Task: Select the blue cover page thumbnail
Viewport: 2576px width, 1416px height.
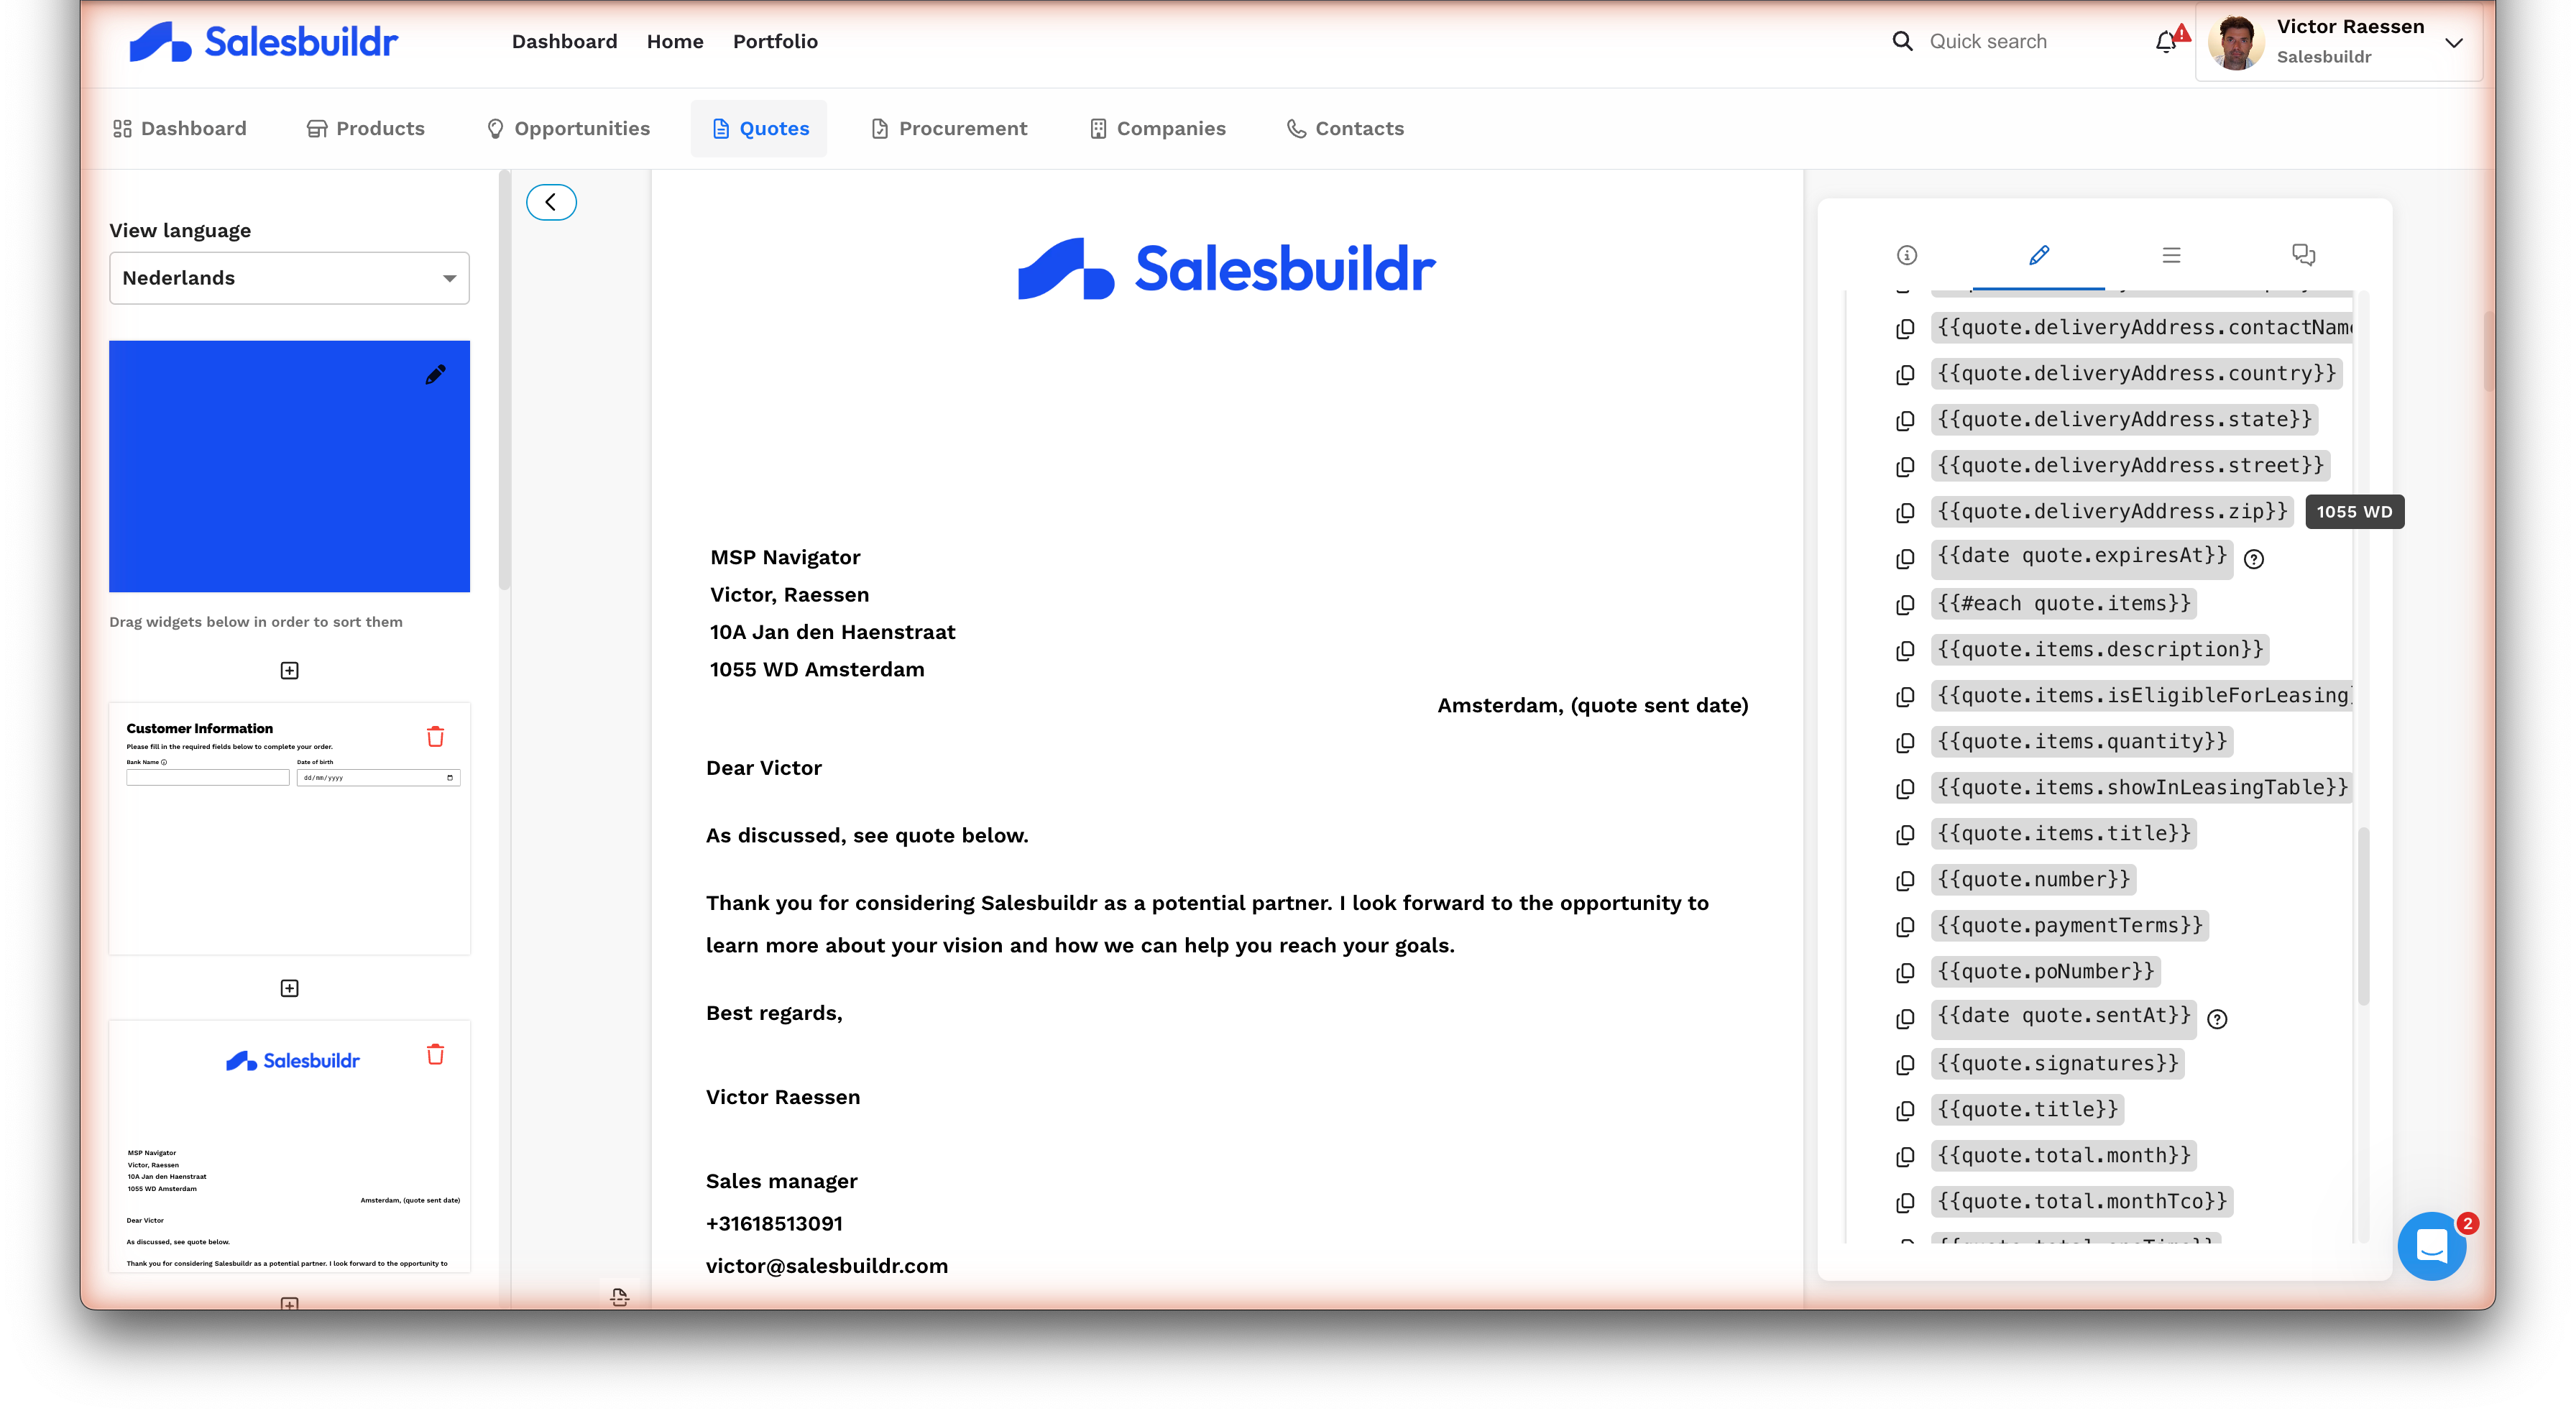Action: pos(289,466)
